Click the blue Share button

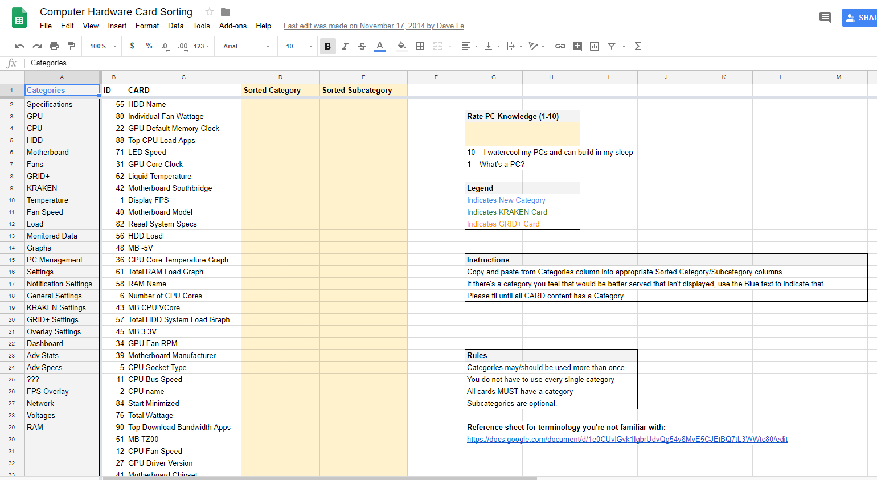click(x=860, y=18)
